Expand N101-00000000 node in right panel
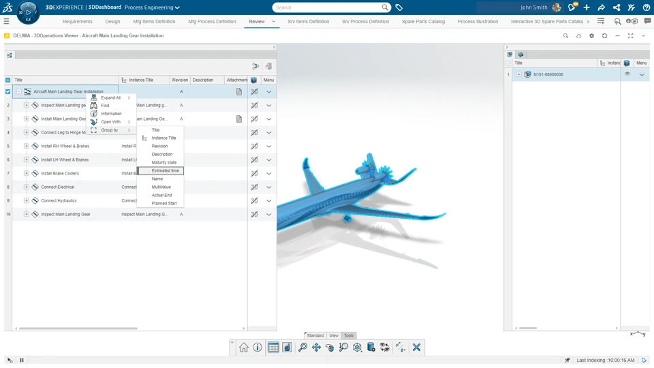This screenshot has height=368, width=654. 519,74
